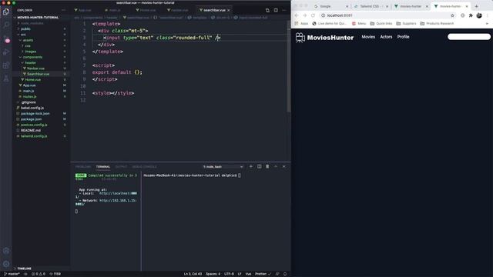Click the Profile nav link
This screenshot has height=277, width=493.
coord(403,37)
